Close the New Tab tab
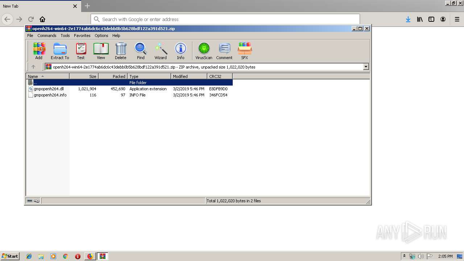 point(75,6)
